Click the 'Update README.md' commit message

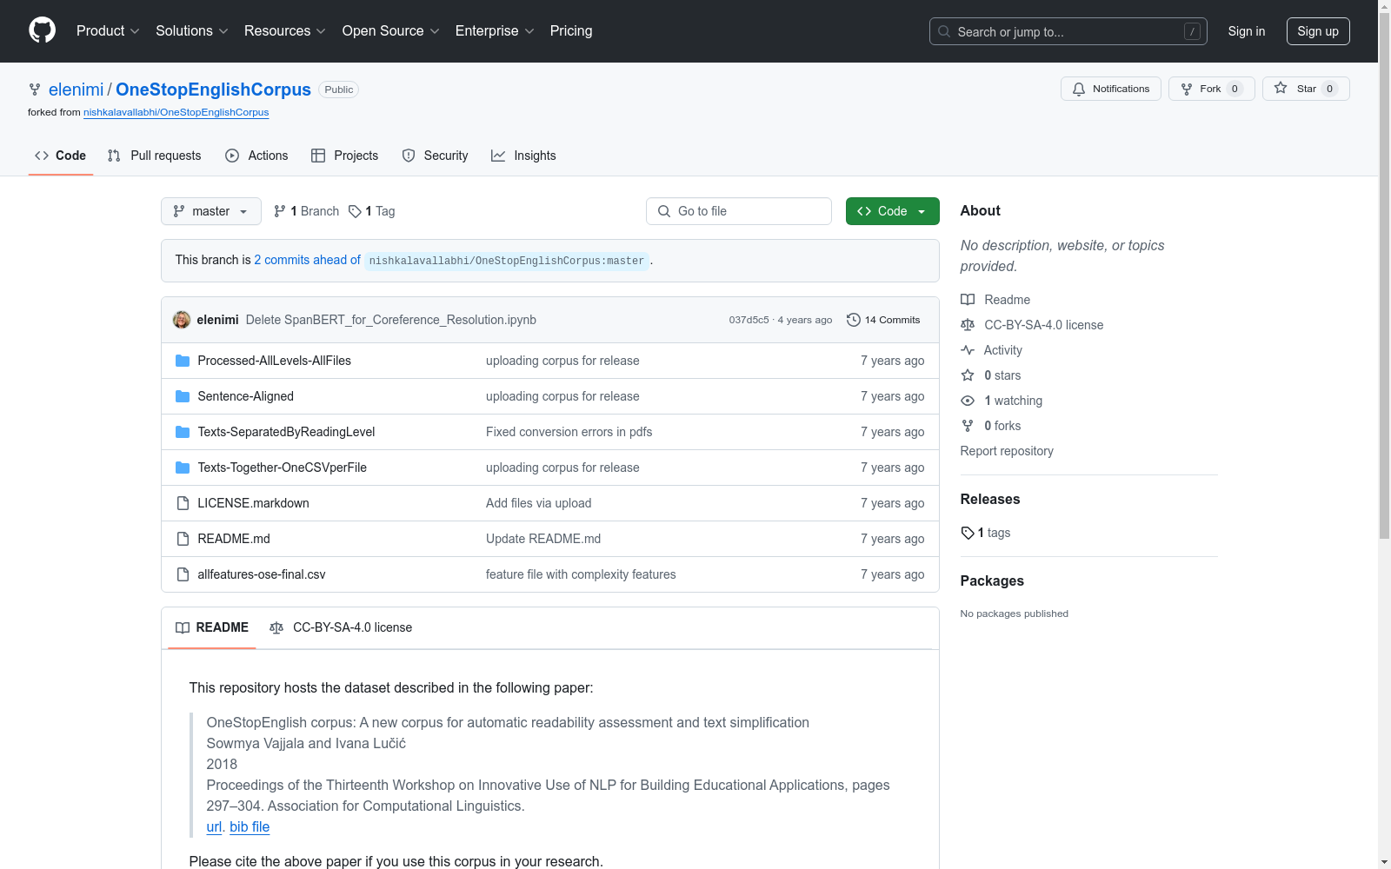(543, 539)
